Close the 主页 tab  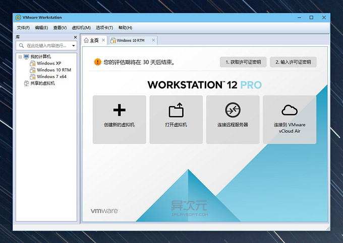[103, 40]
